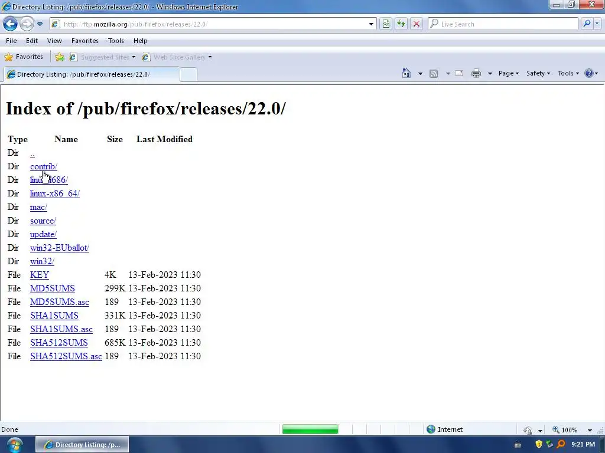Open the File menu
This screenshot has width=605, height=453.
[11, 41]
